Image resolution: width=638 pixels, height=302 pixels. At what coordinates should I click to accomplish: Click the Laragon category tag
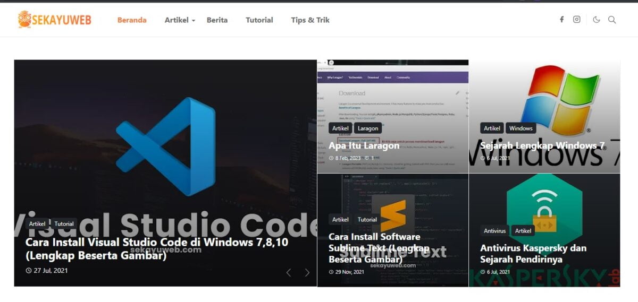click(368, 128)
